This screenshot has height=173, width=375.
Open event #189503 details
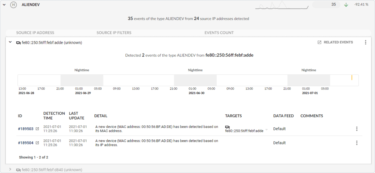coord(25,129)
